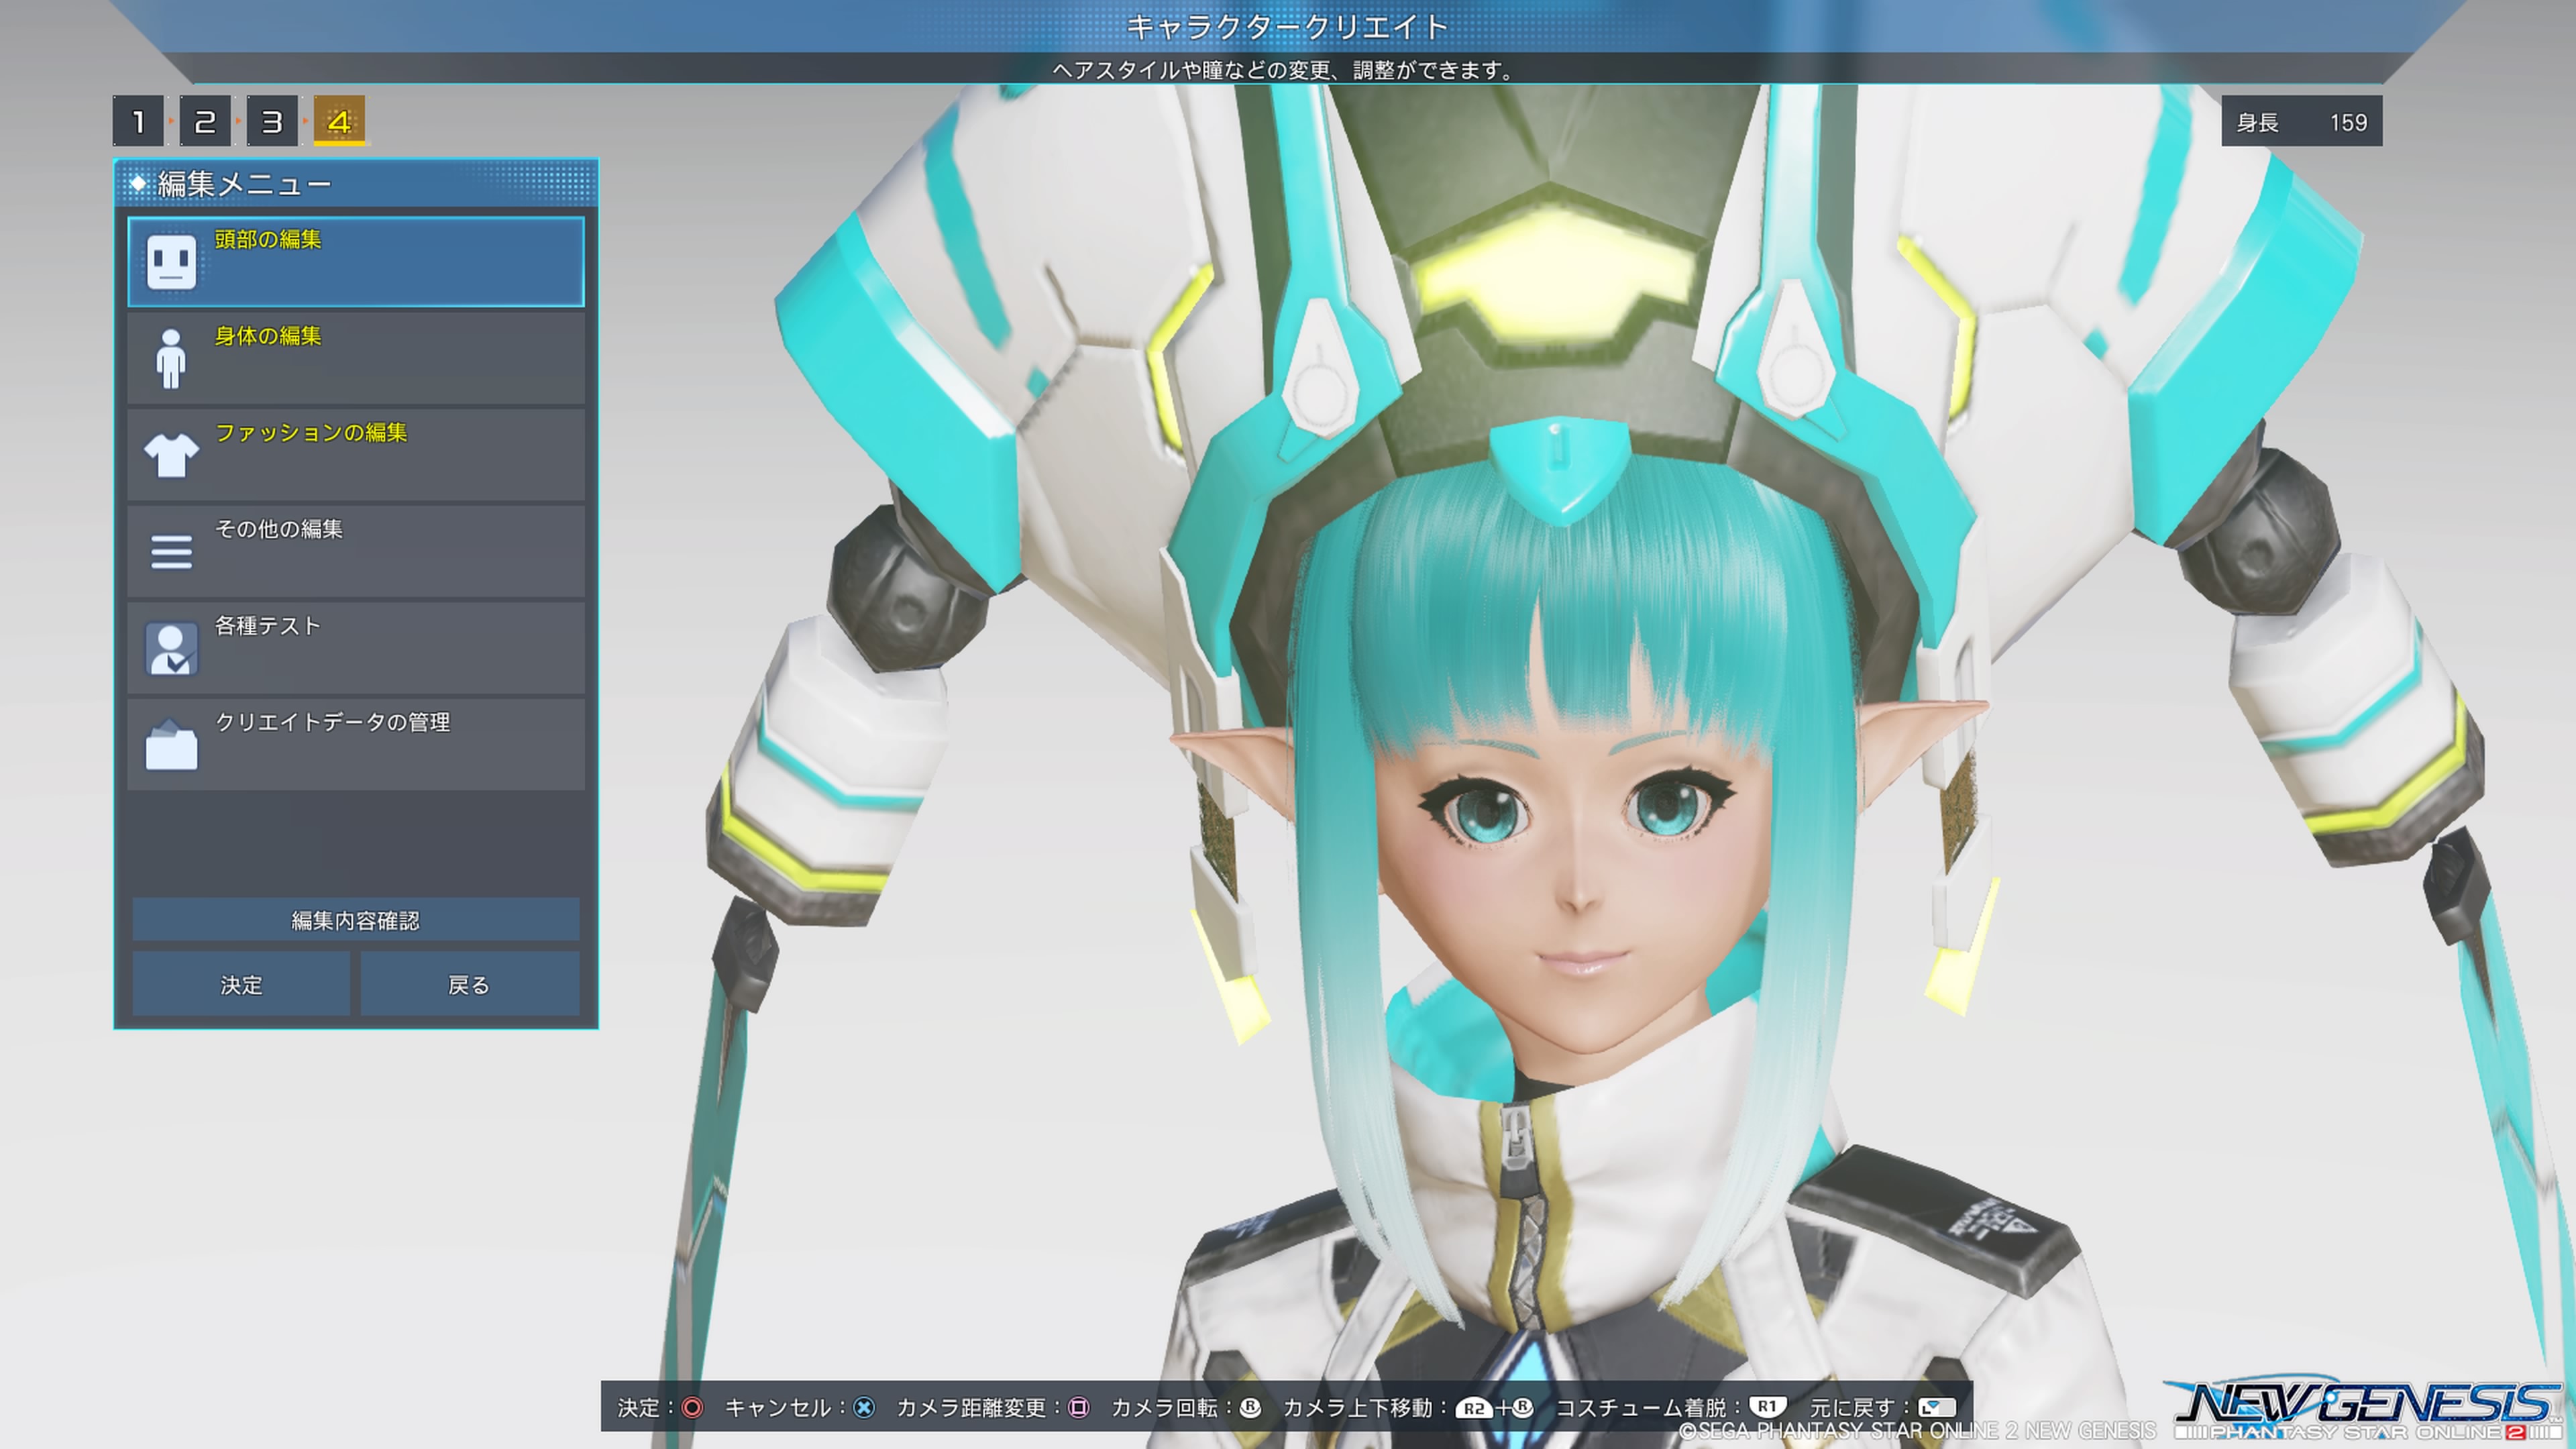Viewport: 2576px width, 1449px height.
Task: Click the 身長 159 height display
Action: click(x=2301, y=122)
